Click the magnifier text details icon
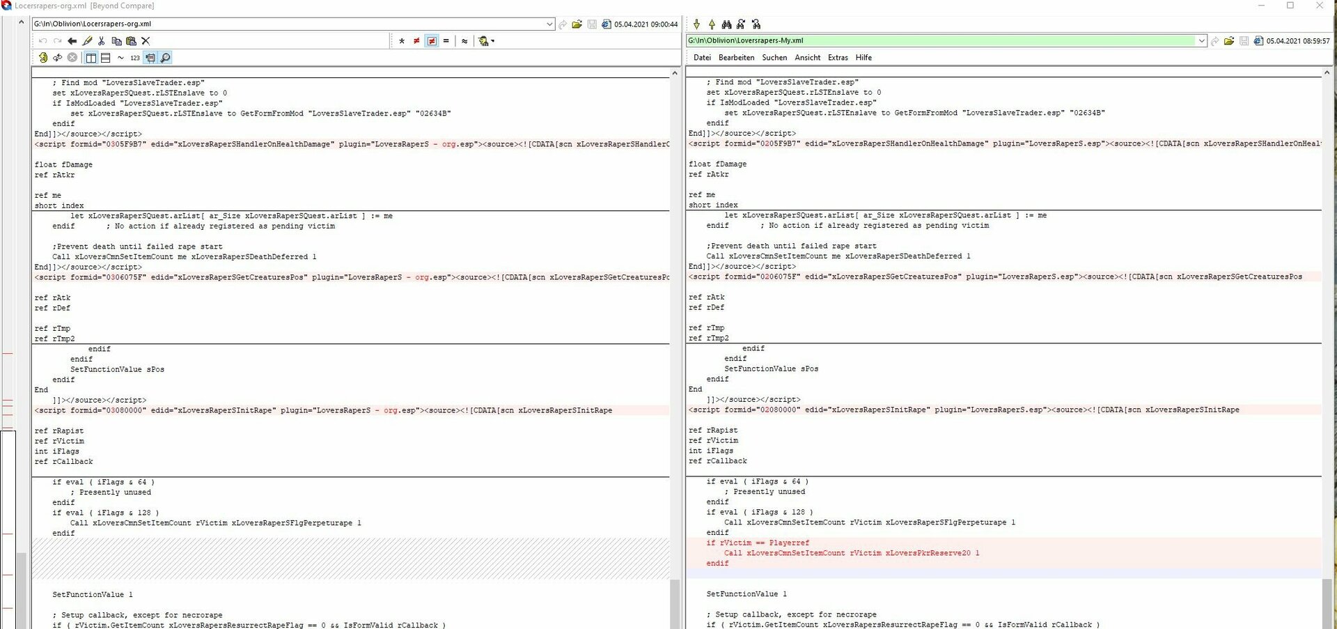Viewport: 1337px width, 629px height. coord(165,58)
